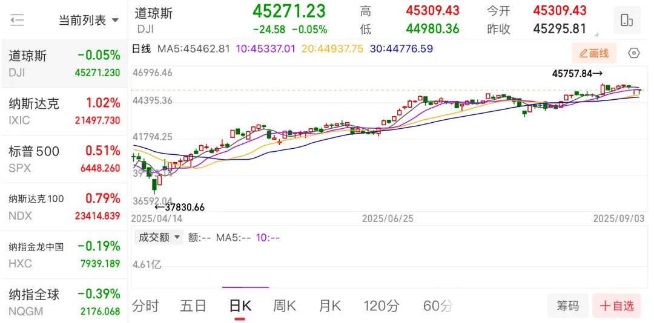Select 纳指金龙中国 HXC row

(x=64, y=255)
